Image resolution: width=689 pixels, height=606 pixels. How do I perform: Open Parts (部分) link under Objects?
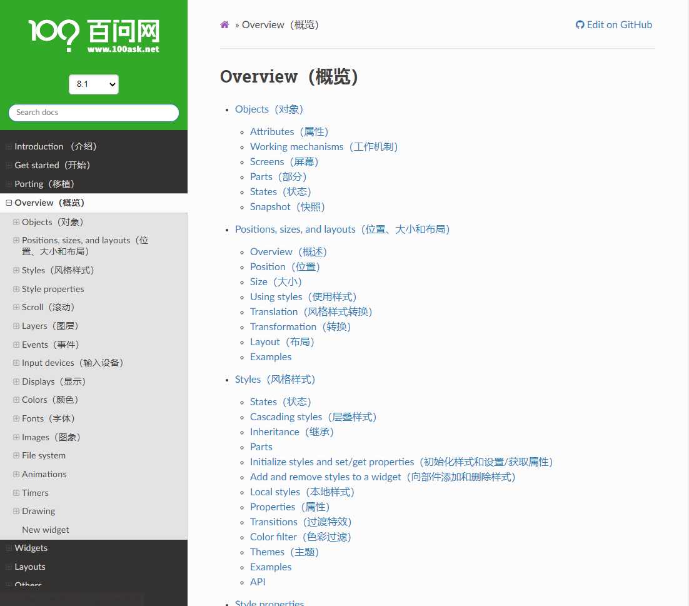(x=278, y=176)
